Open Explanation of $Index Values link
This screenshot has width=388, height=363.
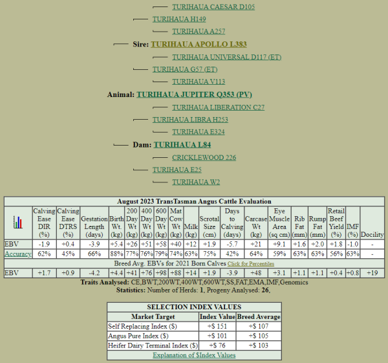coord(194,355)
